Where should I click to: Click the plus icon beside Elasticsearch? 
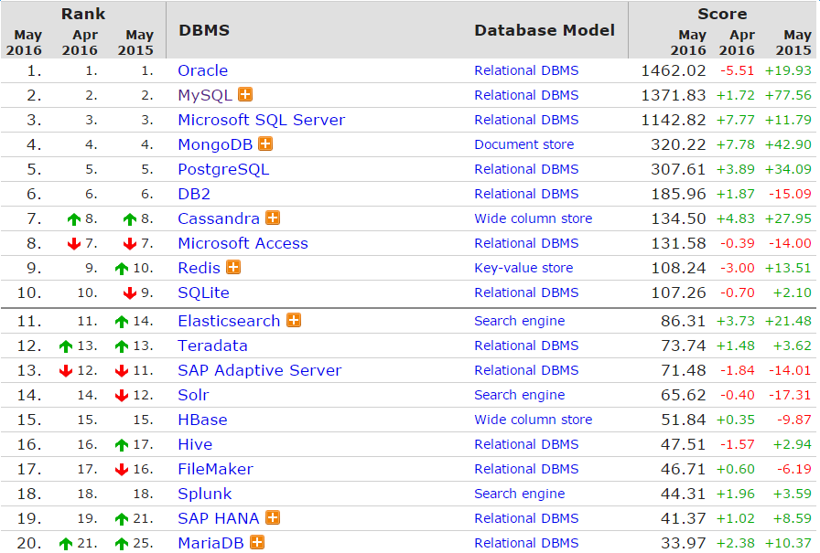[294, 320]
